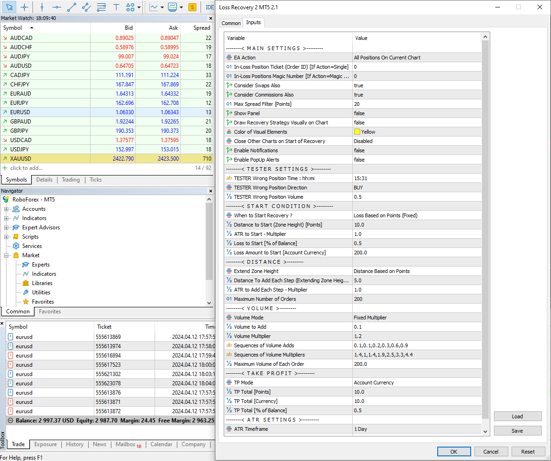The width and height of the screenshot is (551, 461).
Task: Select the vertical line drawing tool
Action: (x=42, y=7)
